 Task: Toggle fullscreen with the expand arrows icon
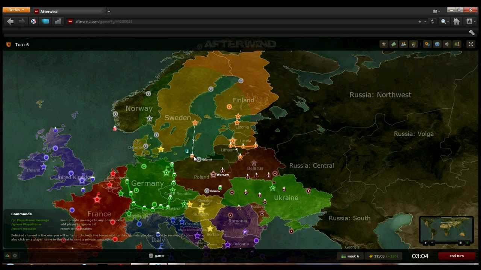click(470, 44)
